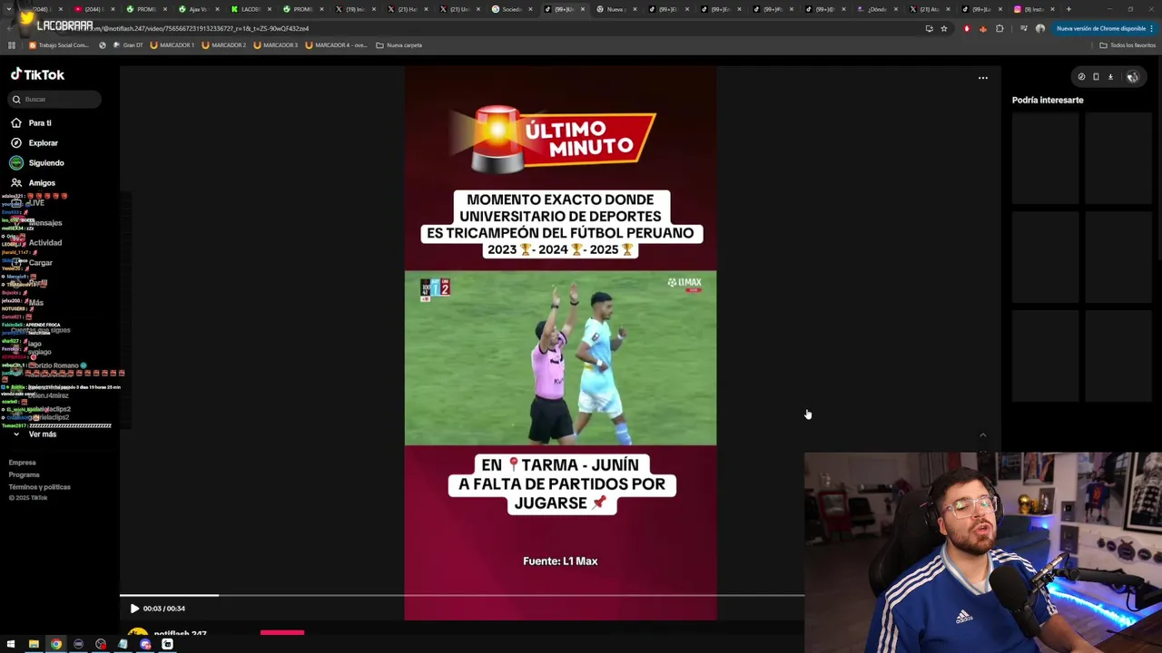Open a new Chrome tab with plus
This screenshot has height=653, width=1162.
(1068, 9)
